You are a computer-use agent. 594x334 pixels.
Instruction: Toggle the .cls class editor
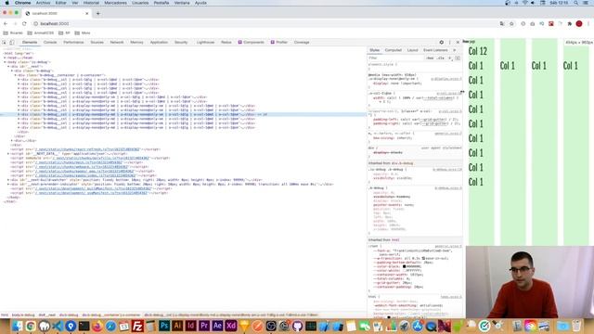pos(440,58)
